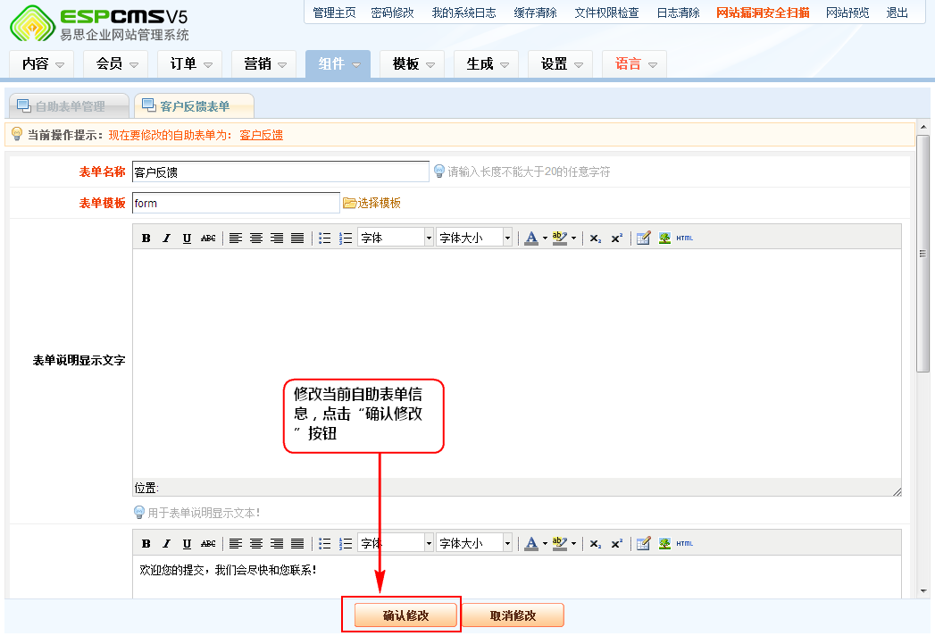Screen dimensions: 935x636
Task: Center-align text in the upper editor
Action: coord(256,238)
